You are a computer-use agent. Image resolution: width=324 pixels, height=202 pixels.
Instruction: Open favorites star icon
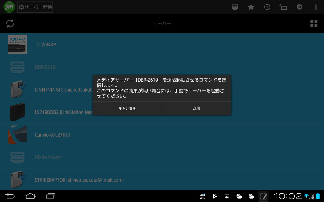point(251,7)
